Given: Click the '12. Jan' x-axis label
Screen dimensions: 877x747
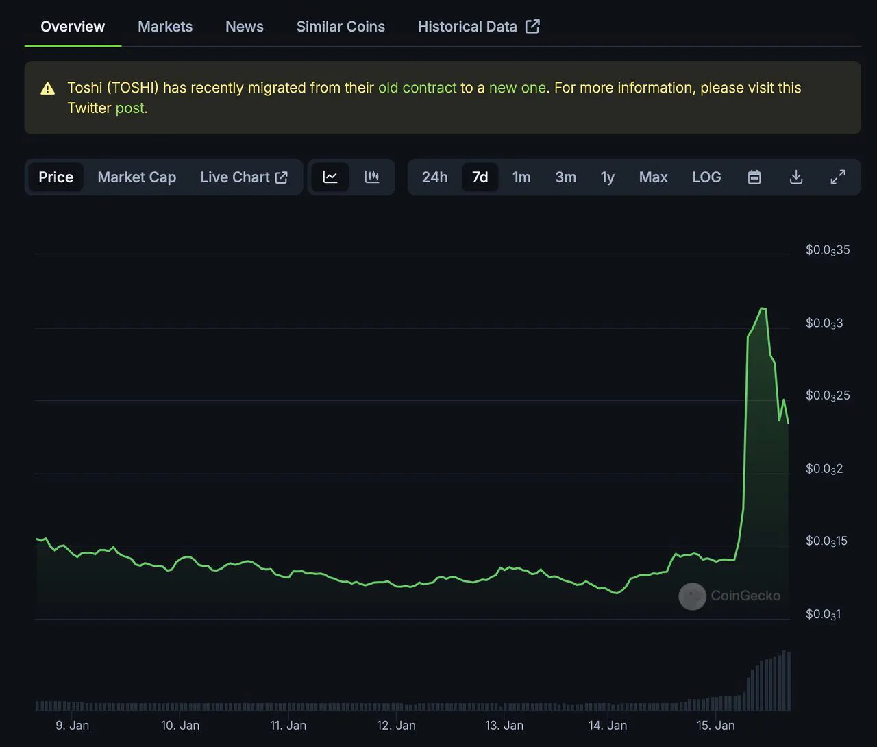Looking at the screenshot, I should (x=396, y=725).
